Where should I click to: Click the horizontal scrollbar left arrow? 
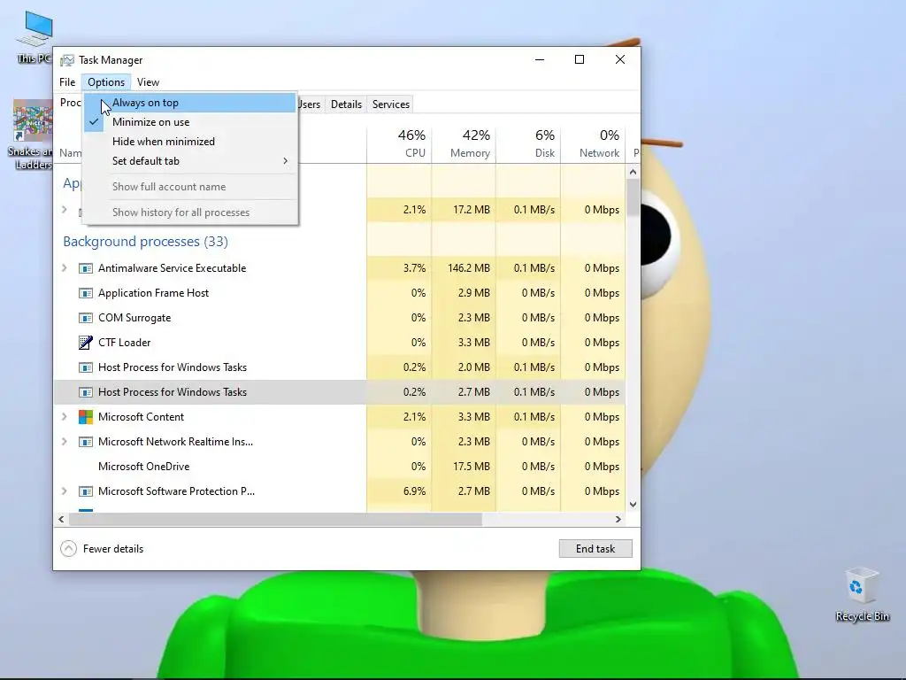(x=61, y=519)
